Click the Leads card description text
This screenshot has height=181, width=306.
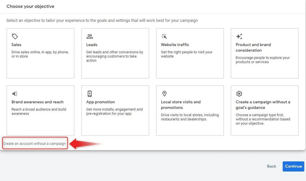click(114, 56)
